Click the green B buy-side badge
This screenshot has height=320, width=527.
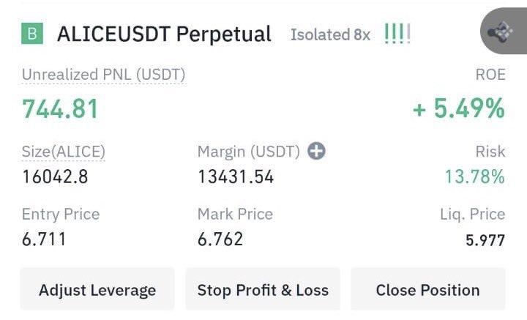33,34
